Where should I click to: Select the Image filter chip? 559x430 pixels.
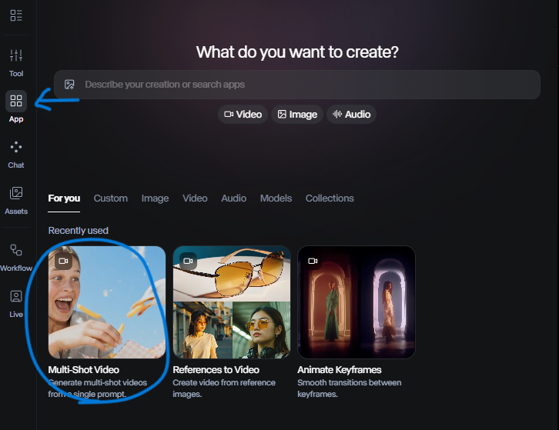click(x=297, y=115)
